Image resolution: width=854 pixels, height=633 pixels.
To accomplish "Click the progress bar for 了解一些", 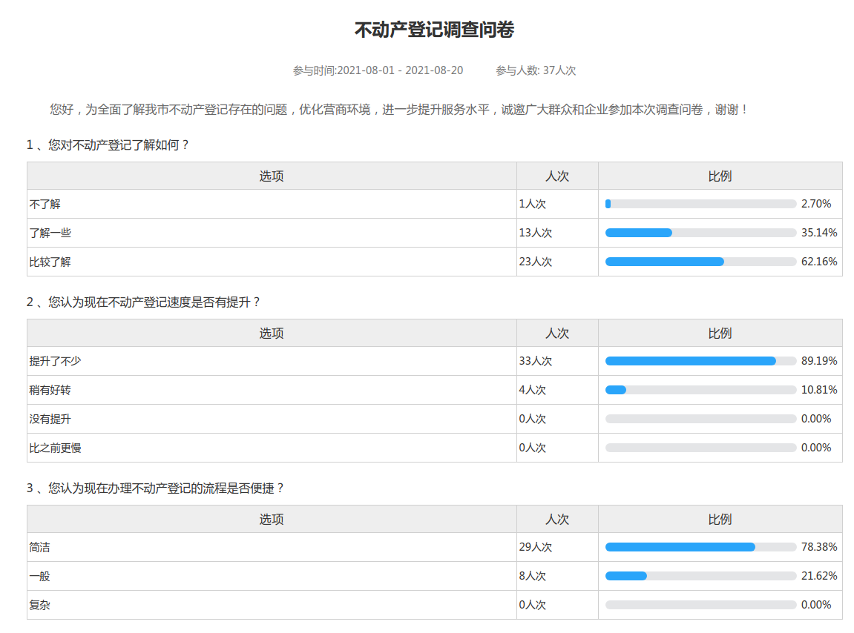I will [x=700, y=233].
